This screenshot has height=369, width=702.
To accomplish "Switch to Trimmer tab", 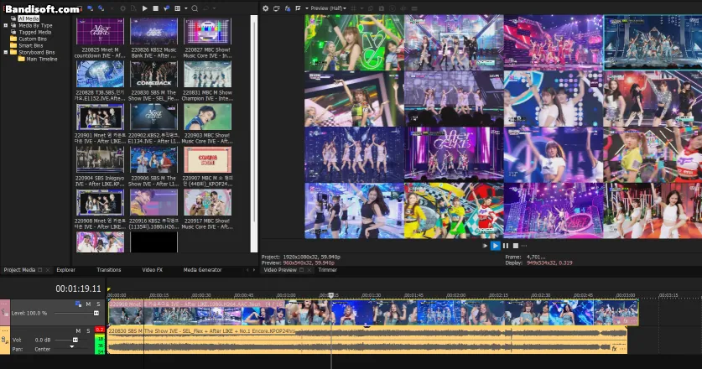I will pos(327,269).
